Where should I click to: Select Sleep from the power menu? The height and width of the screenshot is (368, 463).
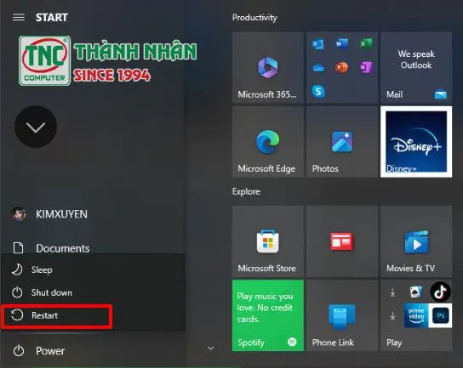(93, 269)
